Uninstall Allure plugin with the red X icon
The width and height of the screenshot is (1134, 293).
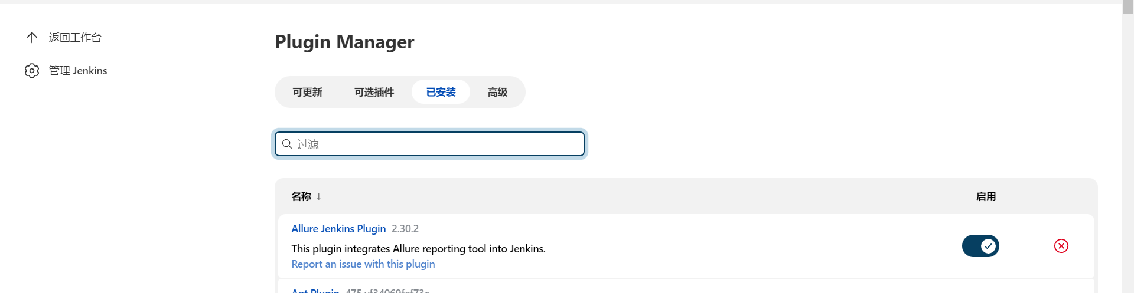(1061, 246)
